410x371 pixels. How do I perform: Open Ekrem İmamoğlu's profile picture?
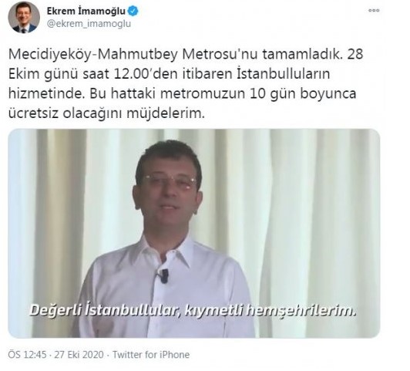click(x=24, y=18)
